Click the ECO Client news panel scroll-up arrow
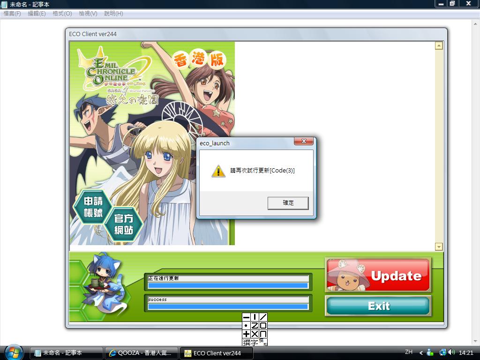The height and width of the screenshot is (360, 480). click(x=439, y=46)
